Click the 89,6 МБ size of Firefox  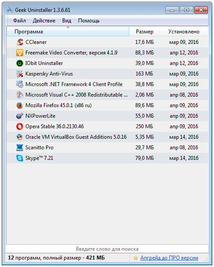click(x=144, y=105)
